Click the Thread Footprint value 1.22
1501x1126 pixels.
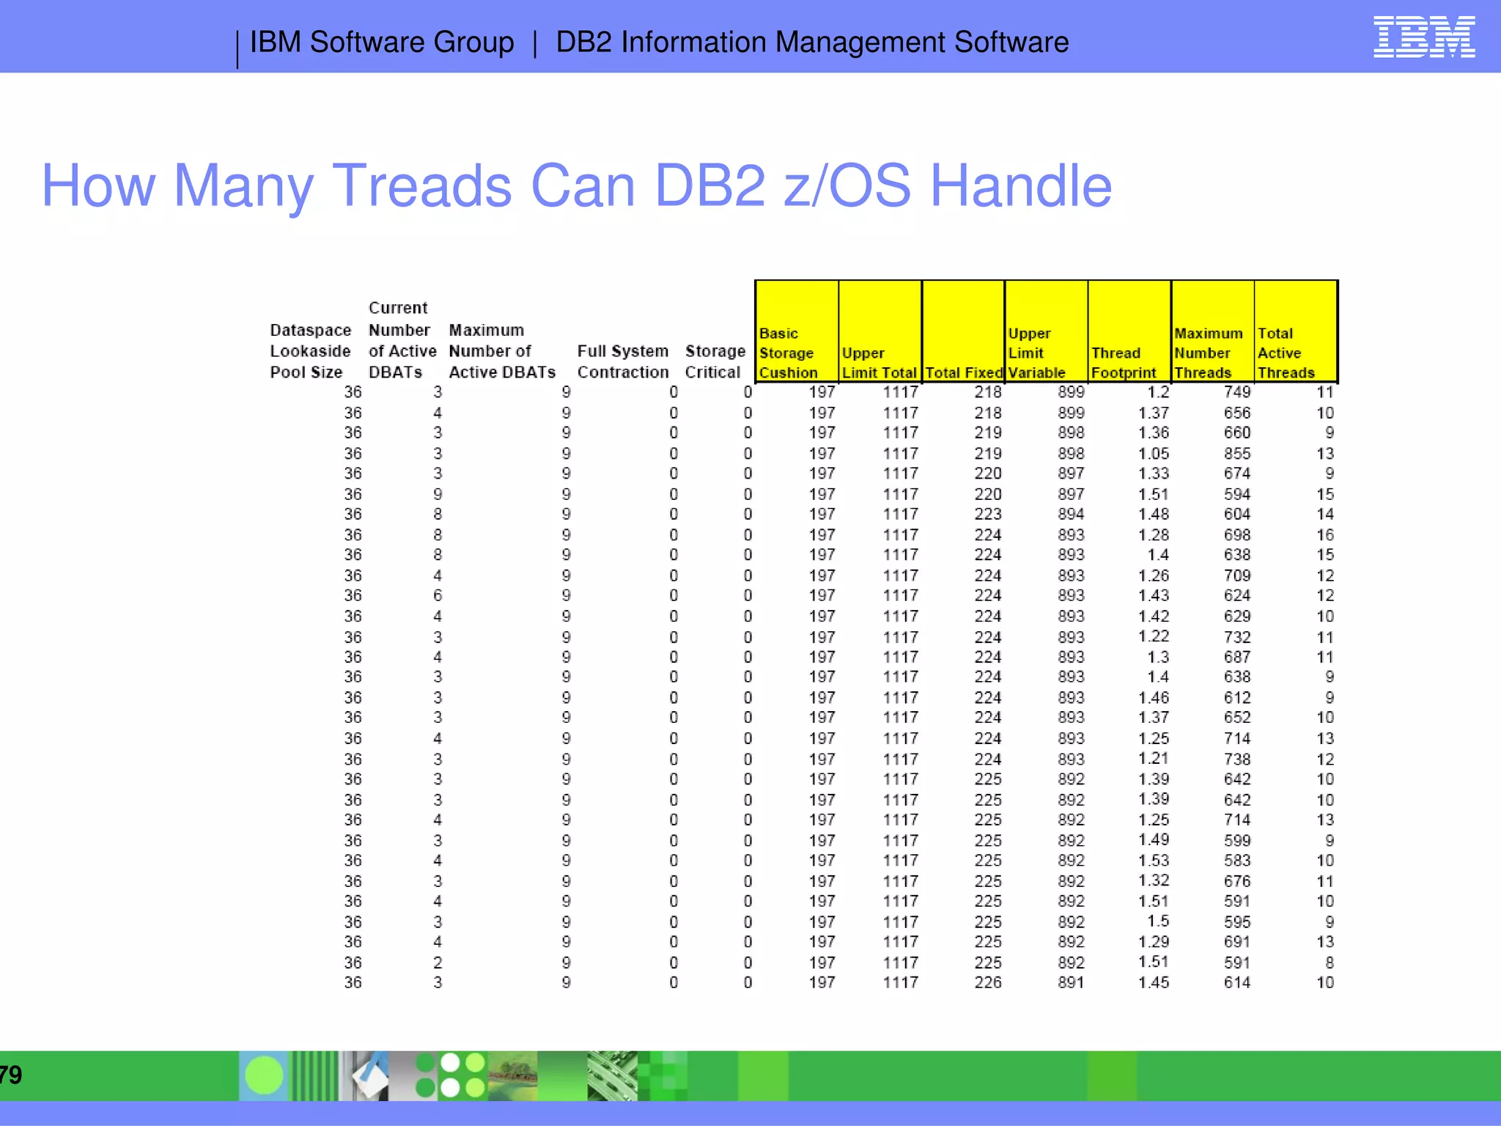[x=1154, y=636]
